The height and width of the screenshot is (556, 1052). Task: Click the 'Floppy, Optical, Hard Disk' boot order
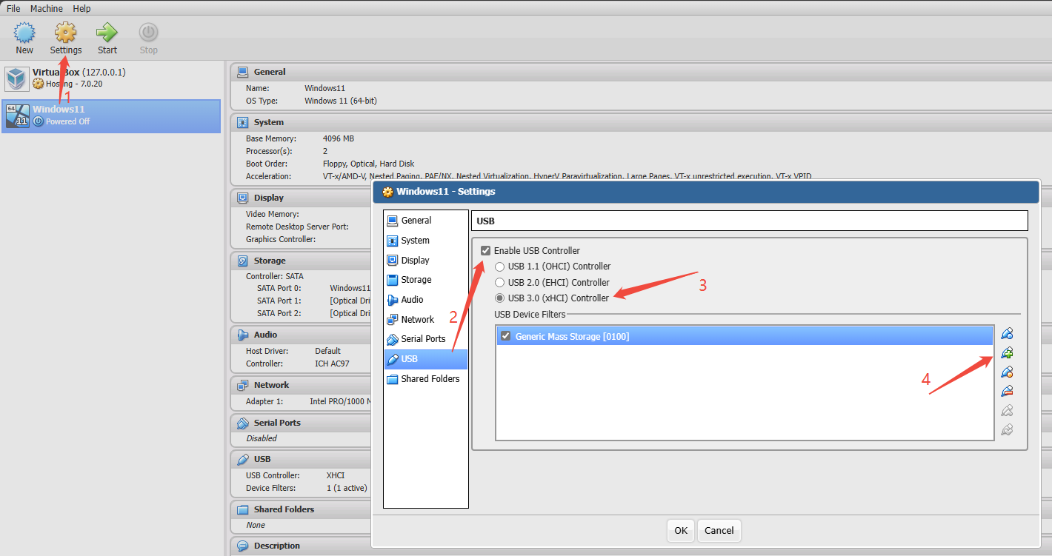[369, 164]
